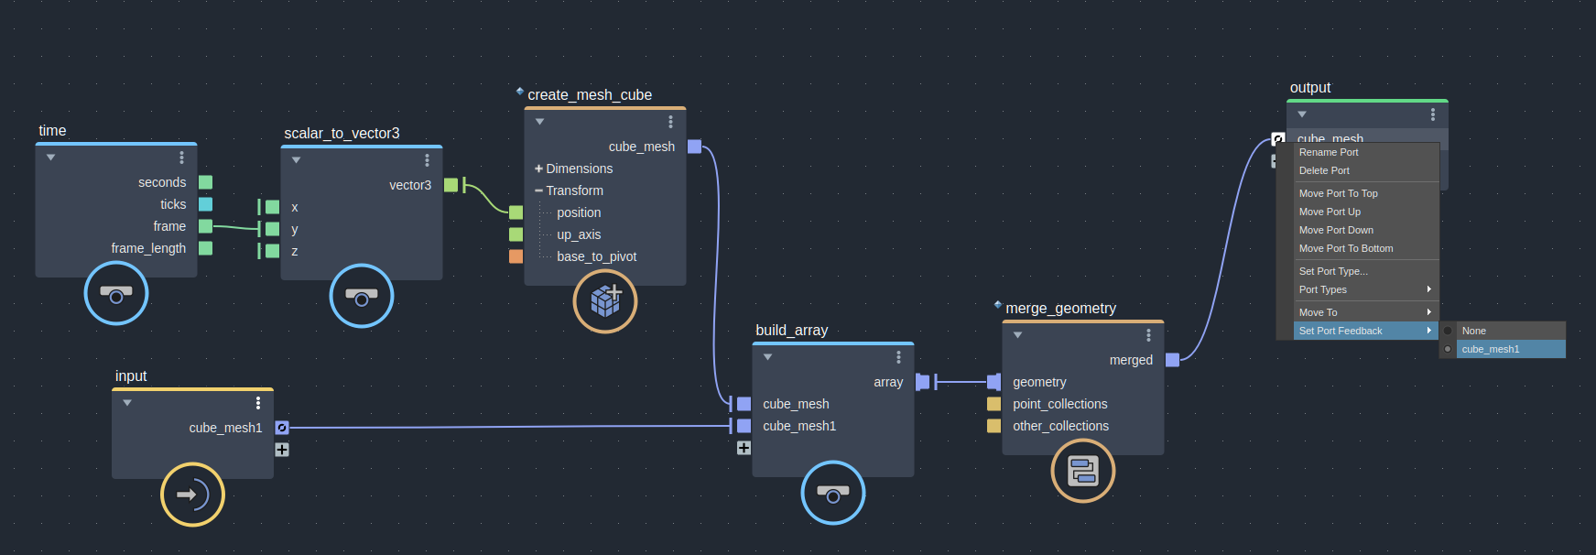
Task: Click the array output port
Action: (922, 382)
